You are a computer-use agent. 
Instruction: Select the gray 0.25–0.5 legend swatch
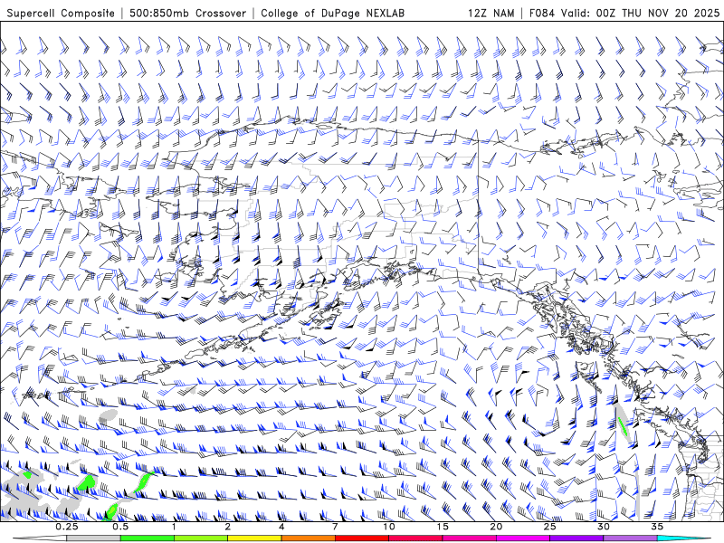94,538
